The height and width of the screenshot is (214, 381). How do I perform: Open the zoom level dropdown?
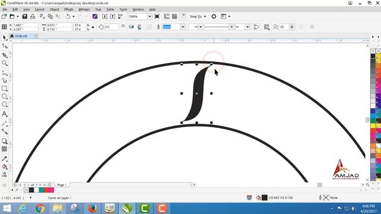click(149, 17)
